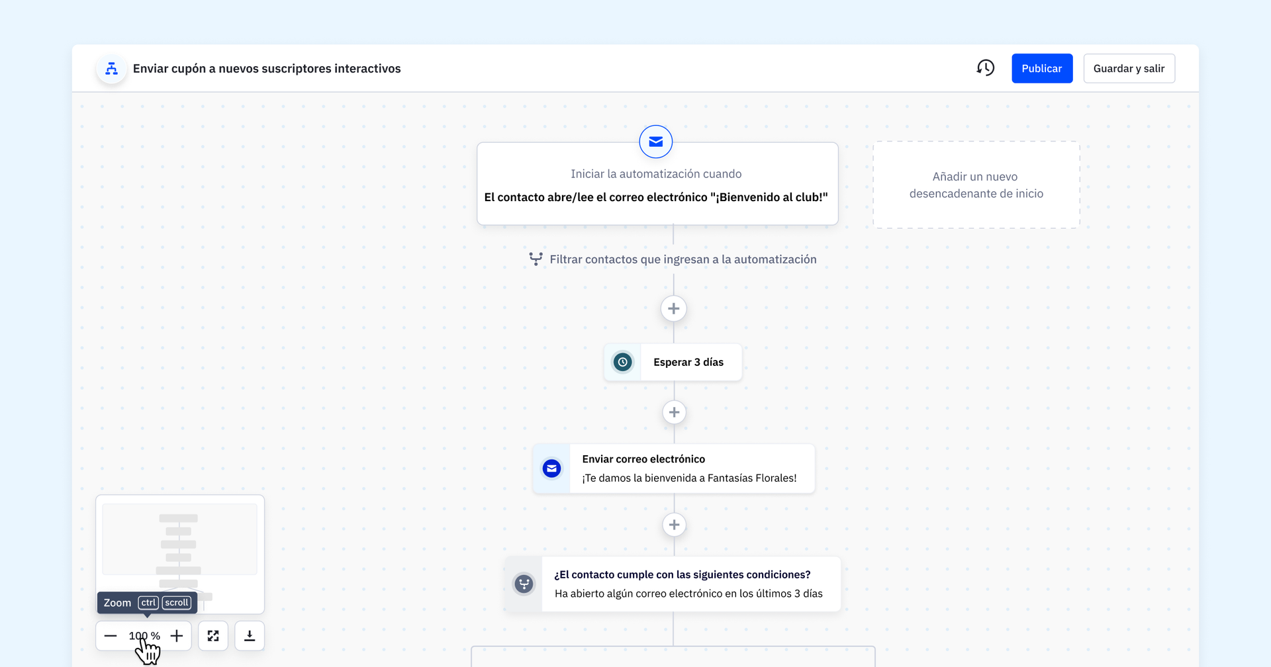Click the branch icon on condition step
Image resolution: width=1271 pixels, height=667 pixels.
click(x=524, y=584)
